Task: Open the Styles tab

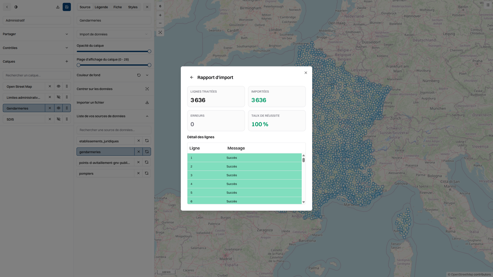Action: [x=133, y=7]
